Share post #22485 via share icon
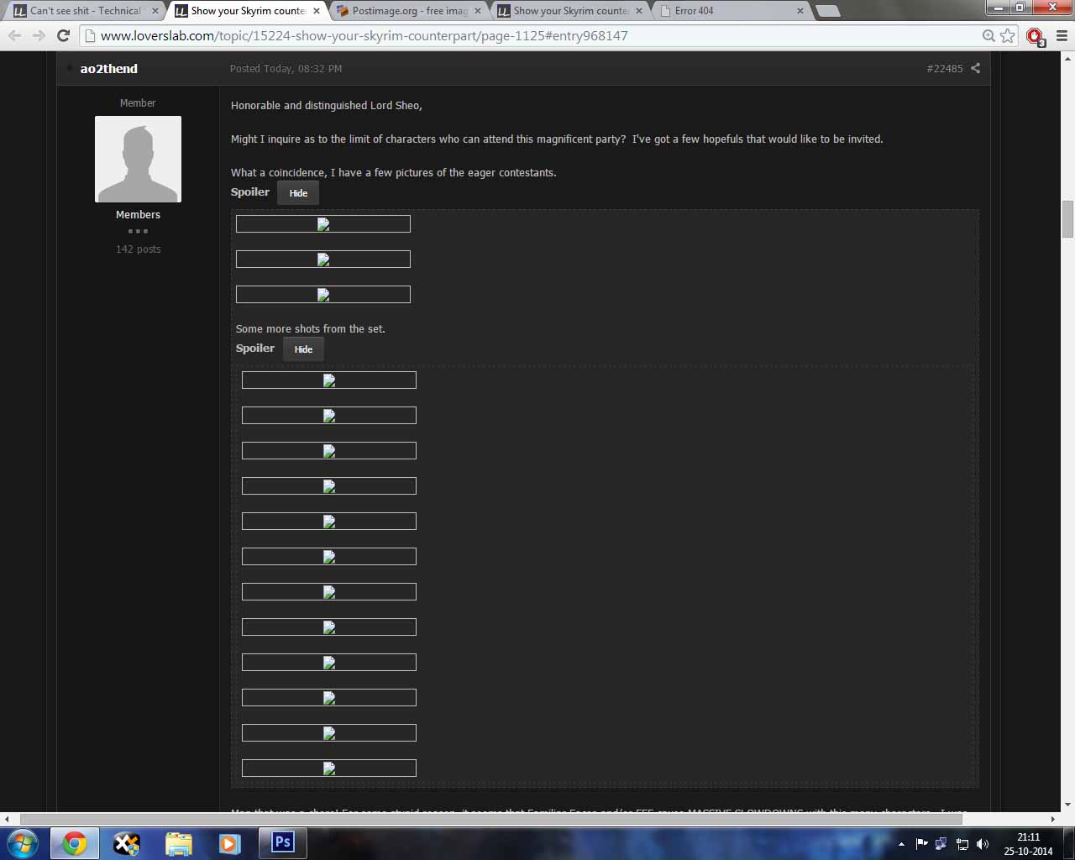Image resolution: width=1075 pixels, height=860 pixels. tap(975, 68)
